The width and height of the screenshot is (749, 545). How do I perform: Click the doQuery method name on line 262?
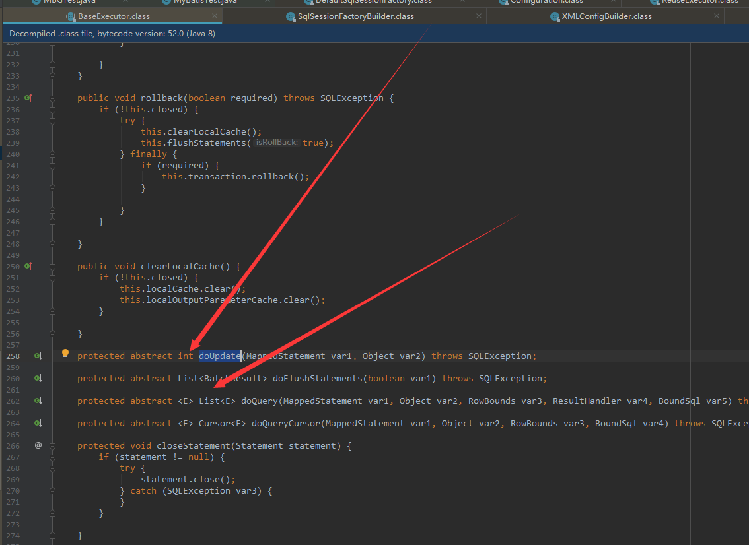tap(260, 401)
